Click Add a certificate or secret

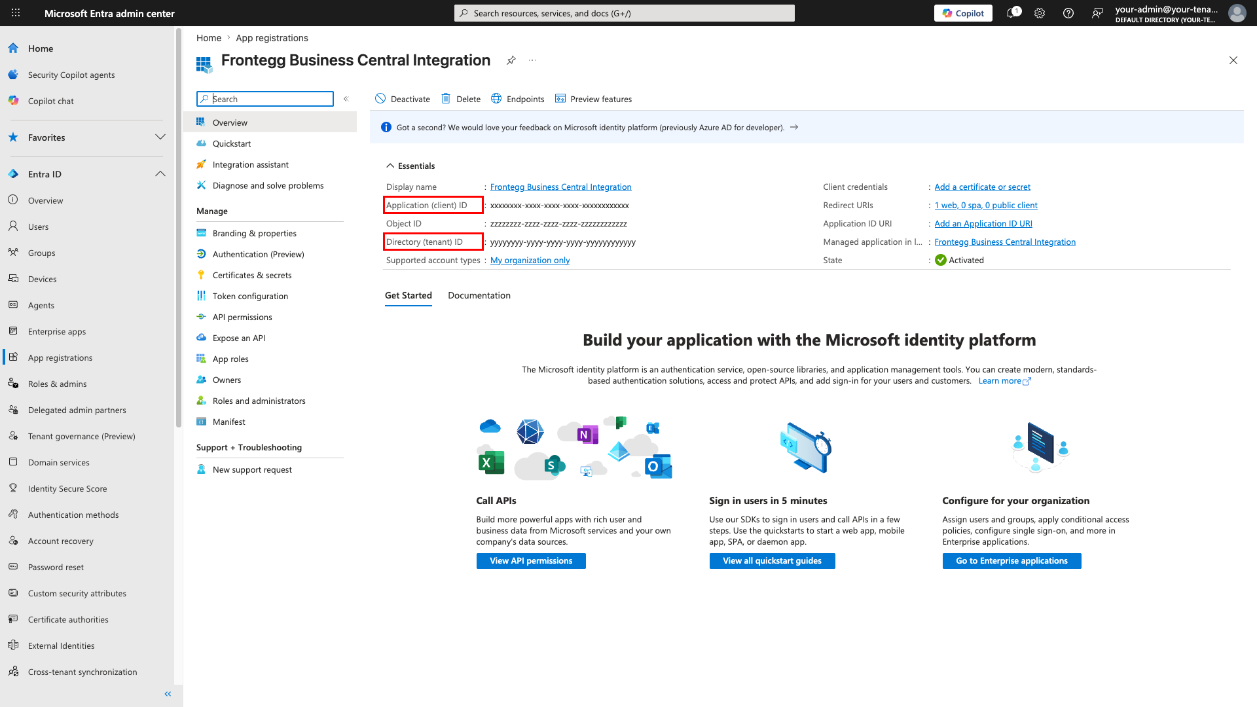tap(982, 187)
